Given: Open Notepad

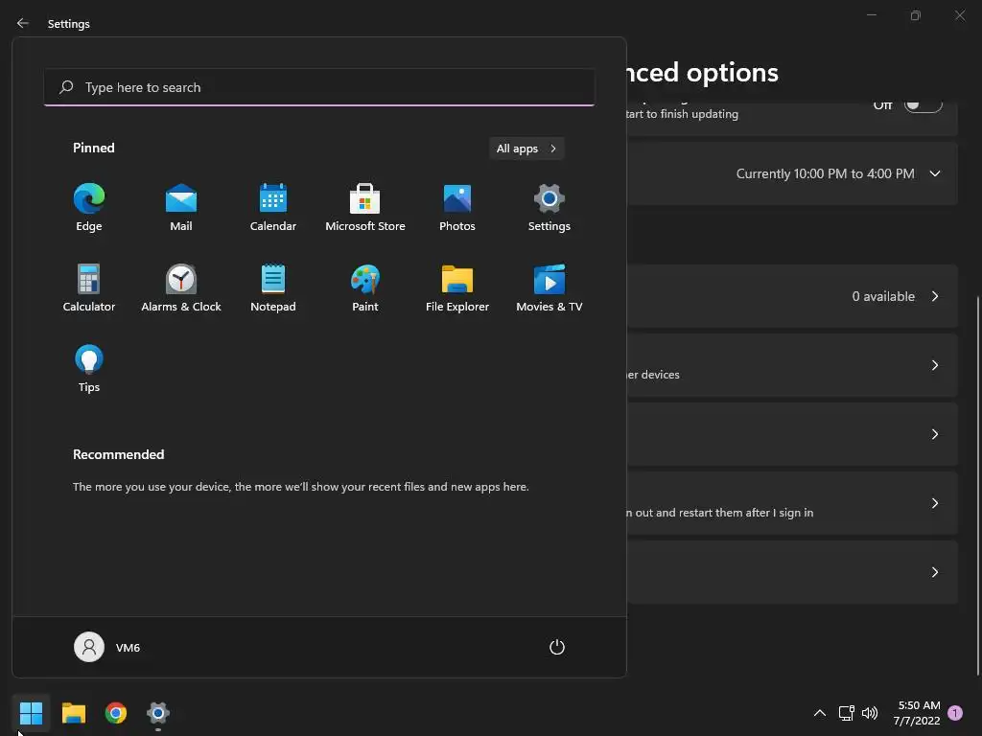Looking at the screenshot, I should [x=273, y=288].
